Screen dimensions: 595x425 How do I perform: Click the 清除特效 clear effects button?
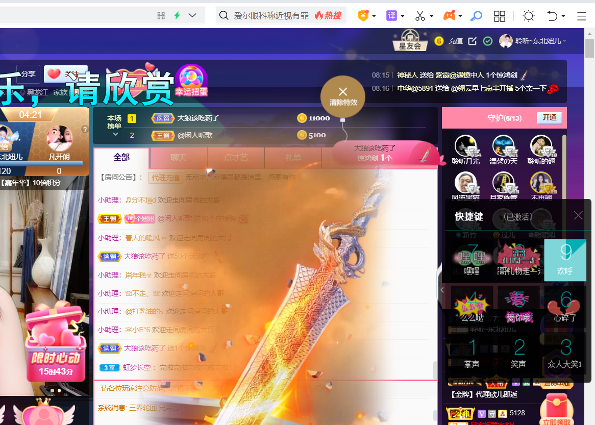343,97
